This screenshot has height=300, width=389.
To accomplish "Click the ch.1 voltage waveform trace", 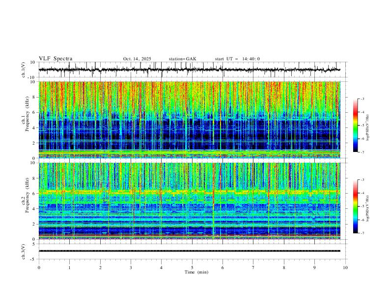I will [x=189, y=70].
